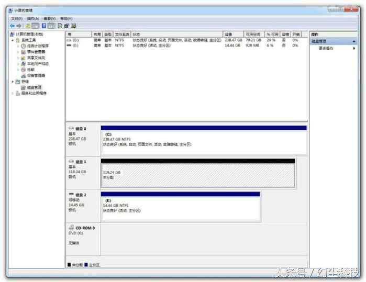Click the 磁盘 0 disk icon label
Image resolution: width=366 pixels, height=282 pixels.
coord(77,128)
